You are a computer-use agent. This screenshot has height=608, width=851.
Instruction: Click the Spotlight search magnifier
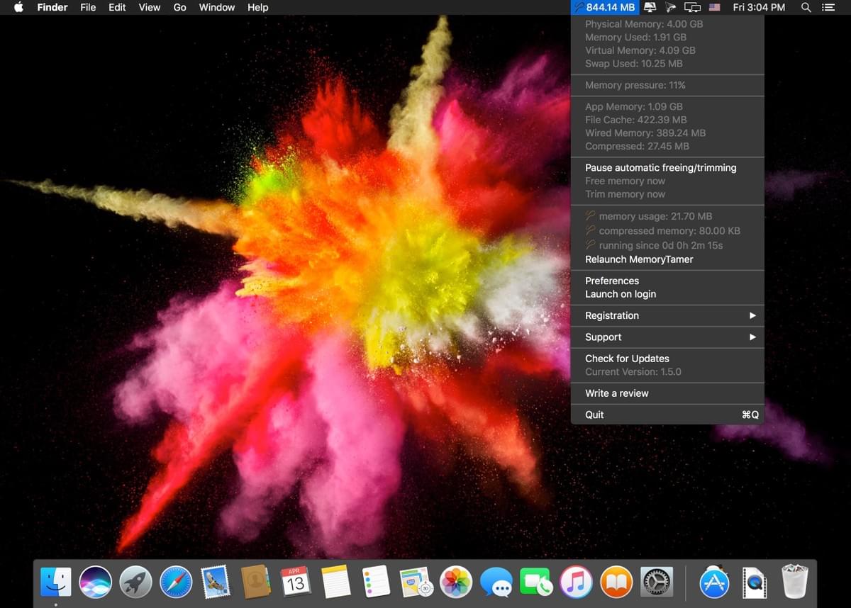pyautogui.click(x=806, y=7)
